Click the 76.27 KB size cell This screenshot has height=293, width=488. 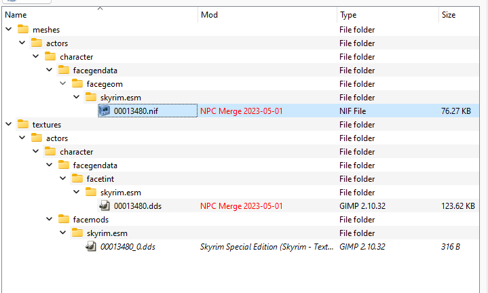click(x=456, y=111)
